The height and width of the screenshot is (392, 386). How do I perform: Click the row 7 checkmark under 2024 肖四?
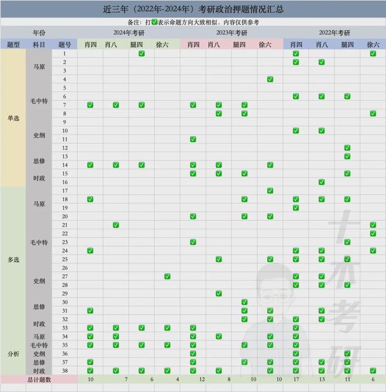pyautogui.click(x=90, y=105)
